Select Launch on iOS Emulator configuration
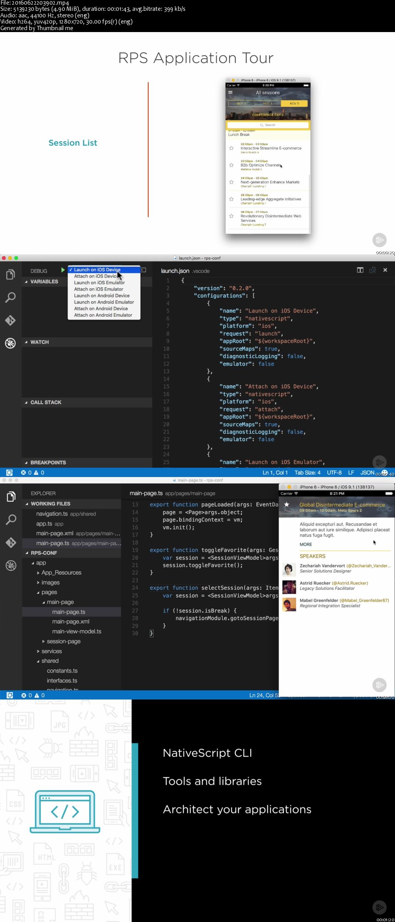The image size is (395, 922). click(x=104, y=283)
